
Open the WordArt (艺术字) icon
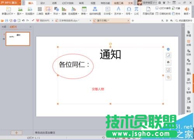[x=118, y=9]
